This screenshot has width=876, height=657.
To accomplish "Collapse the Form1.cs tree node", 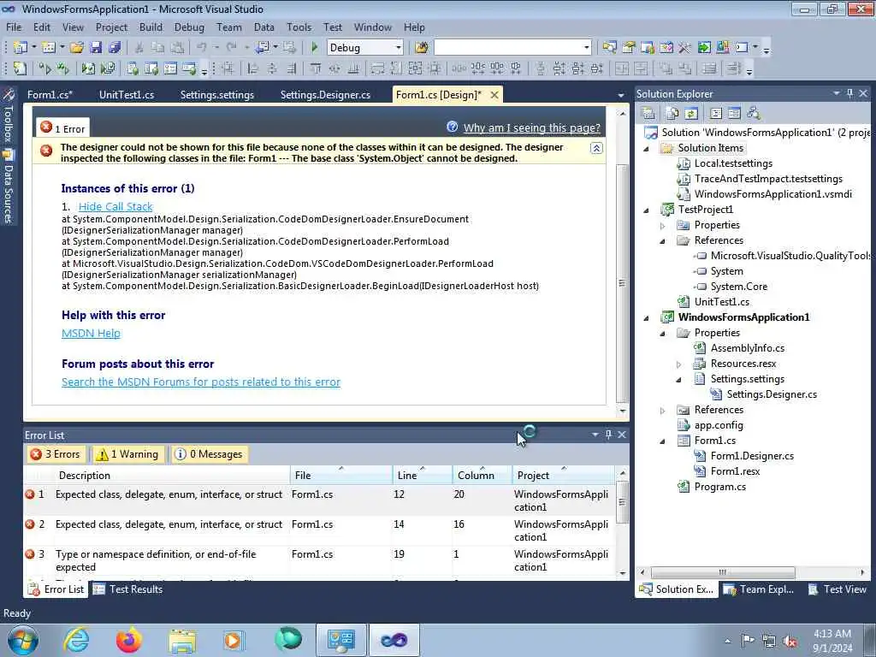I will [x=663, y=441].
